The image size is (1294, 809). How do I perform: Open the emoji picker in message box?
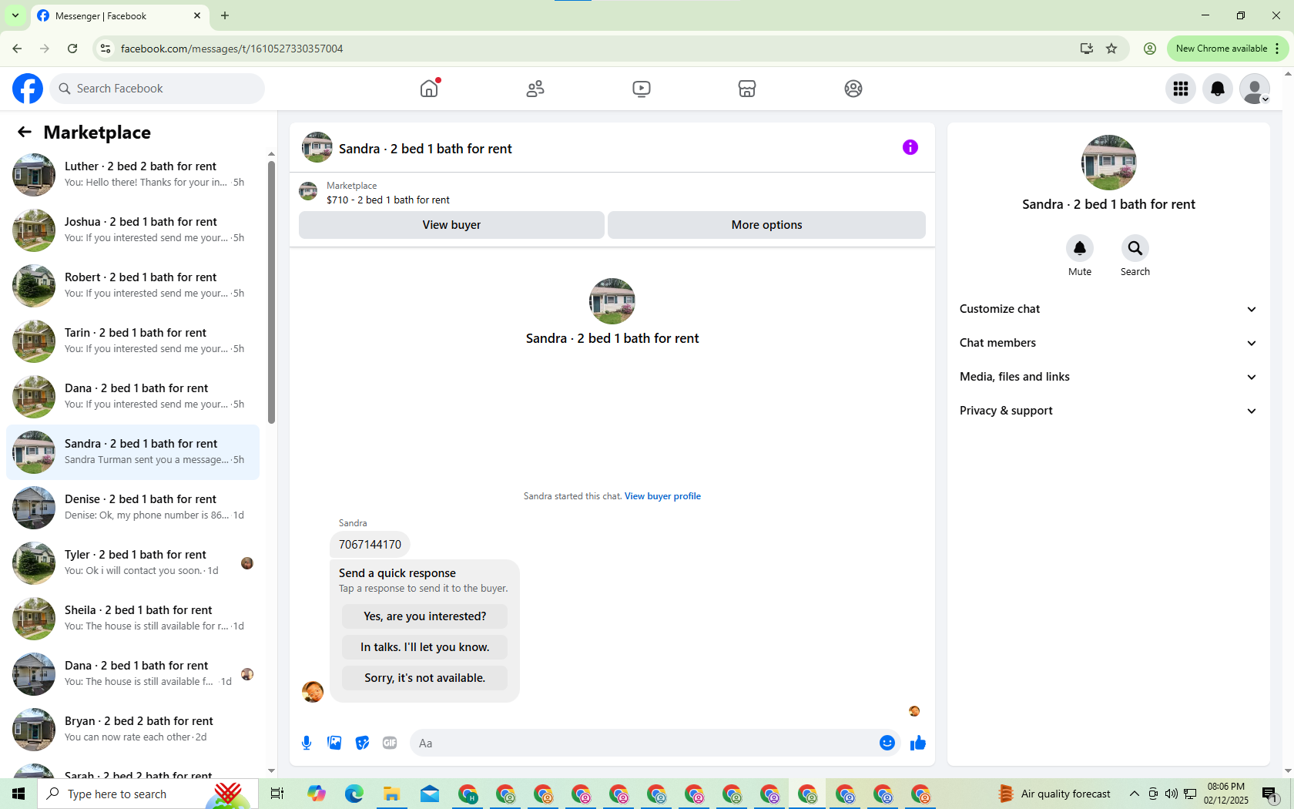(887, 743)
